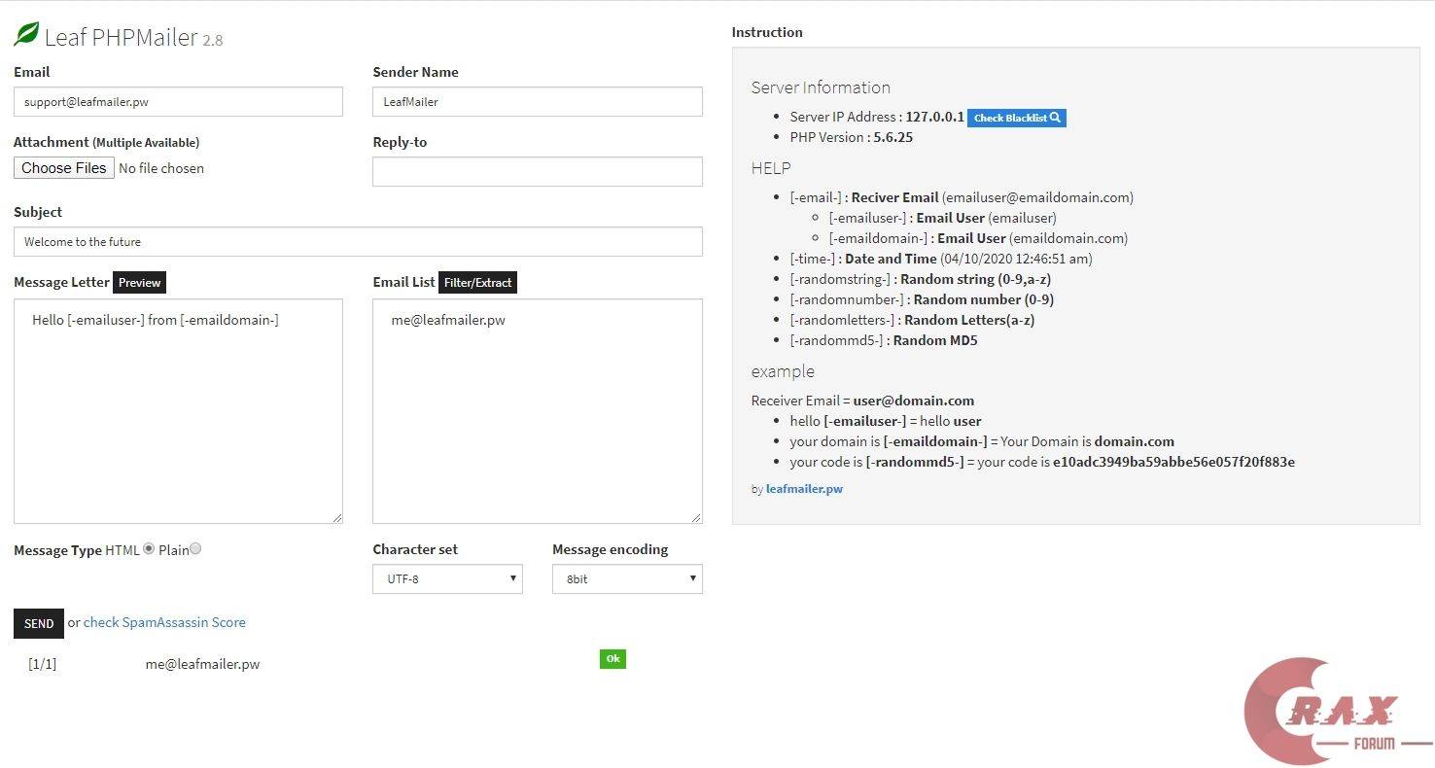The image size is (1435, 768).
Task: Click the Check Blacklist magnifier button
Action: click(x=1016, y=118)
